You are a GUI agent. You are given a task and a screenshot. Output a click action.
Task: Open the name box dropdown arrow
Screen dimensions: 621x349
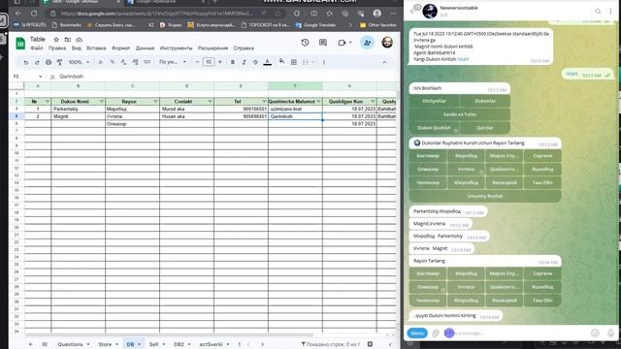[x=40, y=77]
